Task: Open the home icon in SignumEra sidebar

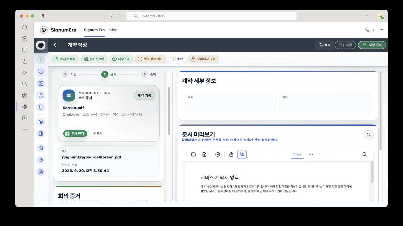Action: (41, 148)
